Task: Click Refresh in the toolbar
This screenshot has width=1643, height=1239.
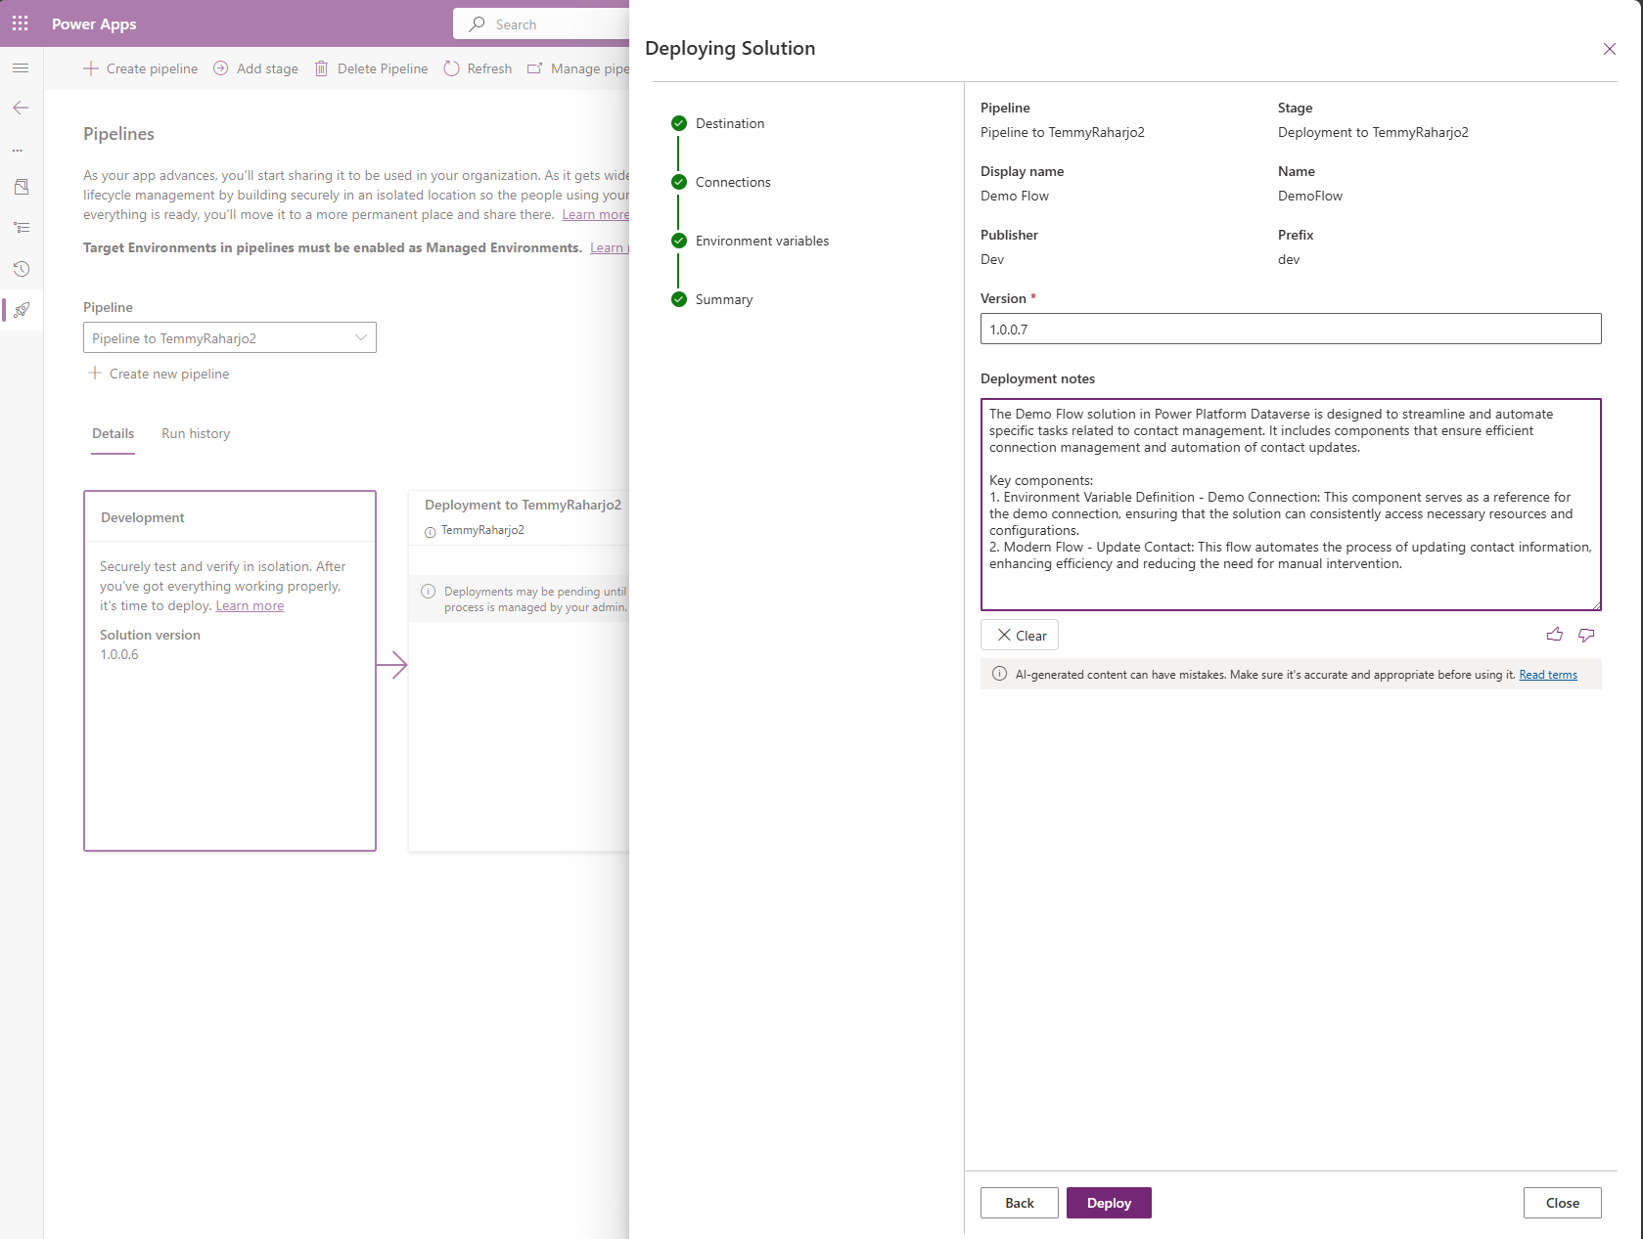Action: point(478,68)
